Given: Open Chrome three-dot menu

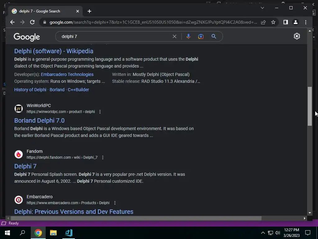Looking at the screenshot, I should pyautogui.click(x=306, y=22).
